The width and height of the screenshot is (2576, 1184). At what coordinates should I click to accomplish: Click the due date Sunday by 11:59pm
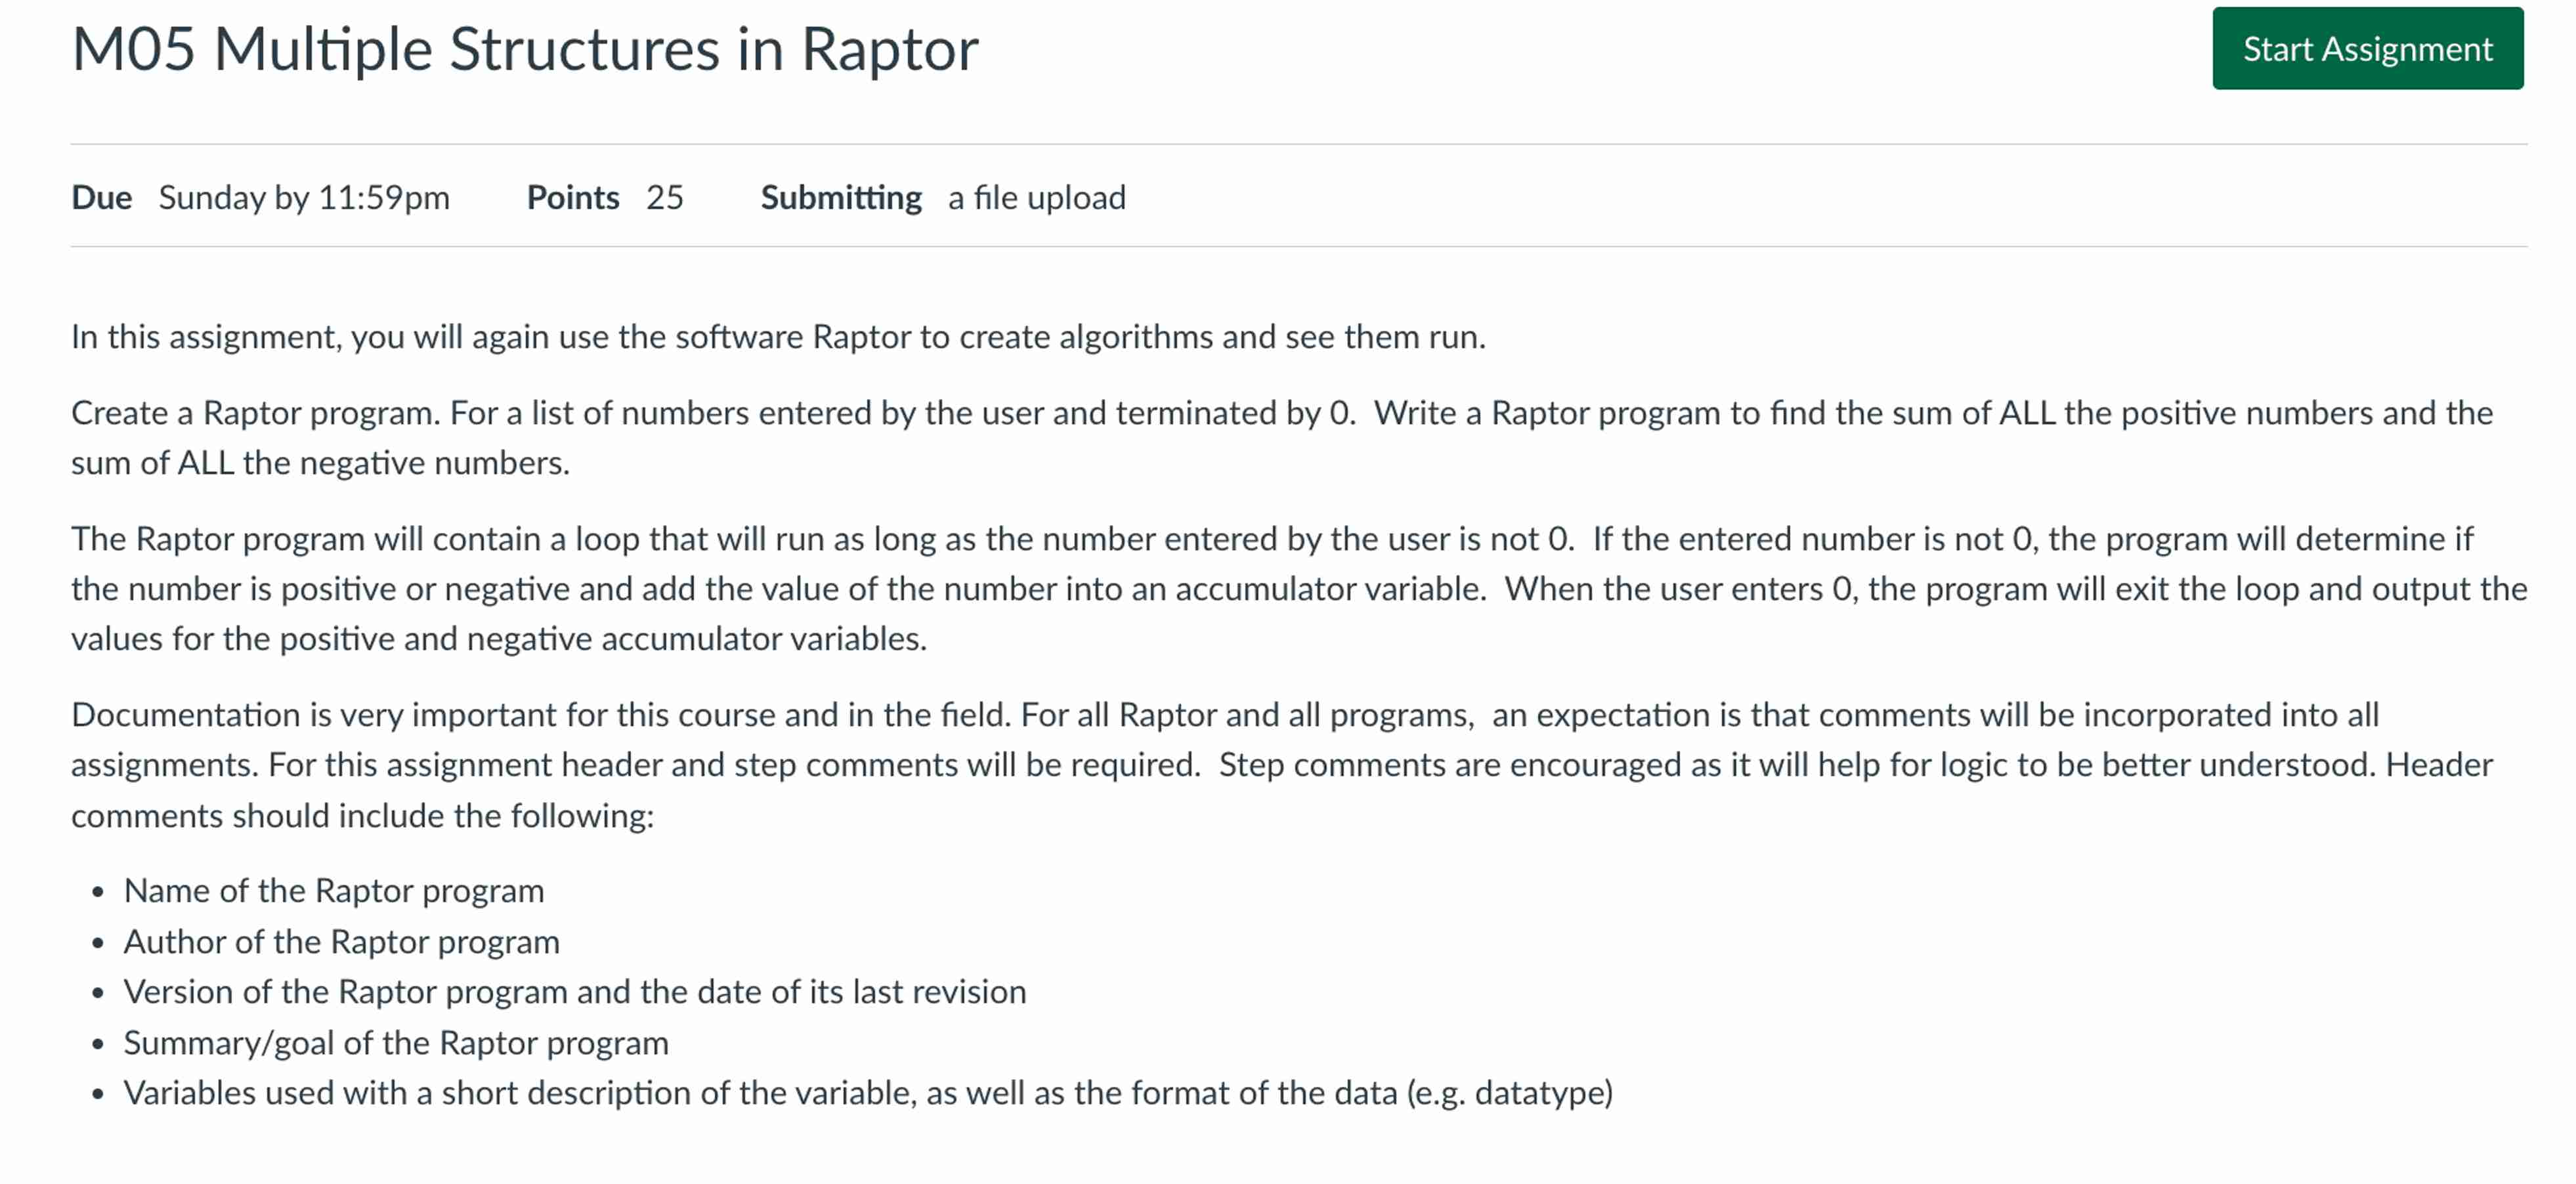tap(303, 197)
